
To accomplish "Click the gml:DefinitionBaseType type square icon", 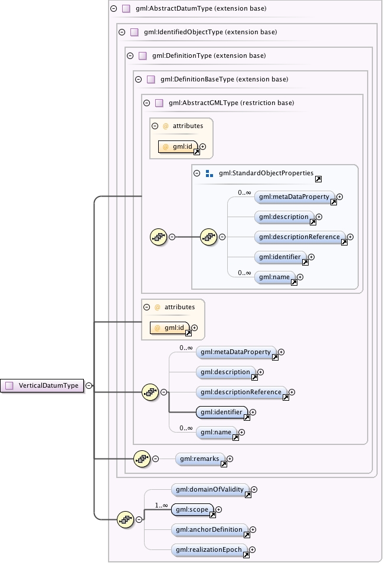I will pos(150,79).
